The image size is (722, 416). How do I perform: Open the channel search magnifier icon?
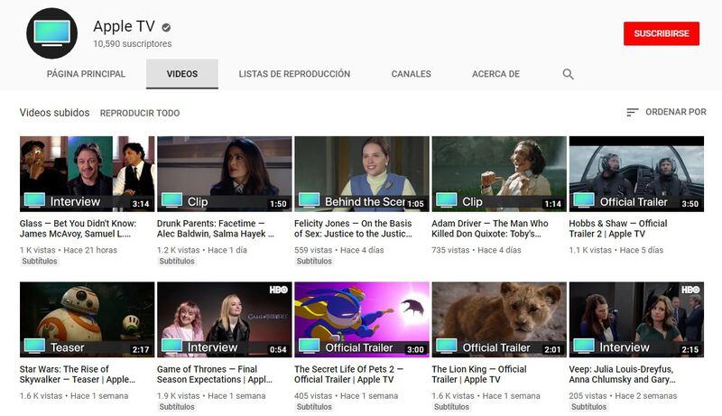[569, 74]
